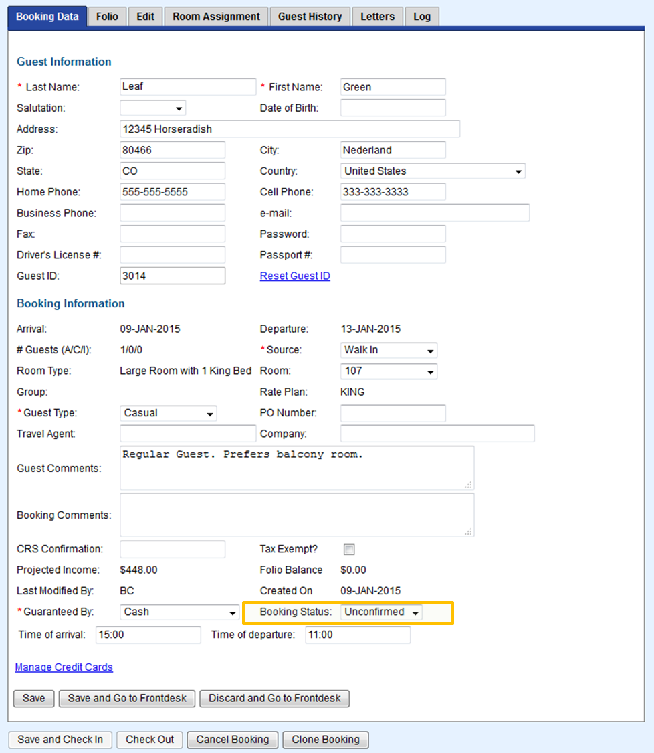
Task: Click the Cancel Booking button
Action: [233, 740]
